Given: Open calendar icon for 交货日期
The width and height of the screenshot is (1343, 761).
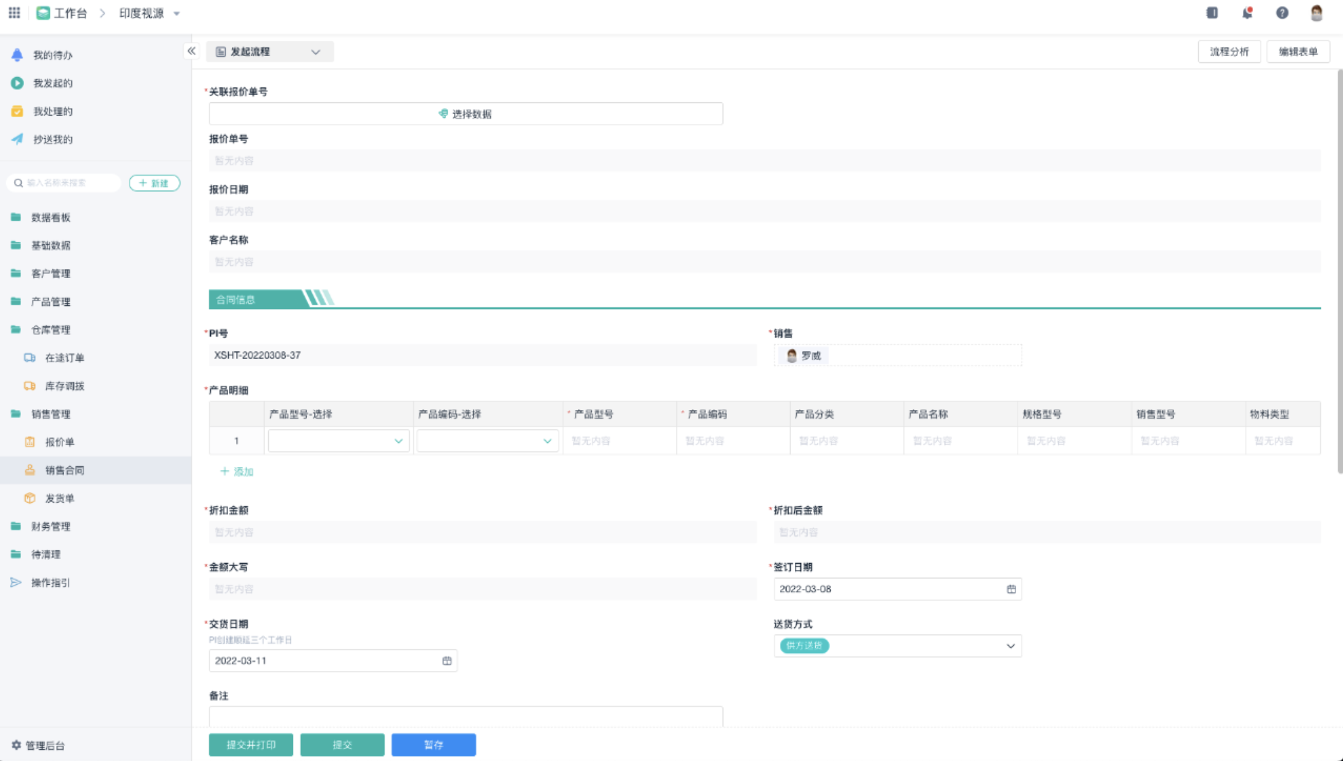Looking at the screenshot, I should click(447, 660).
